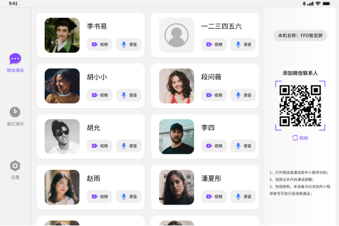Start voice call with 胡允

tap(129, 146)
